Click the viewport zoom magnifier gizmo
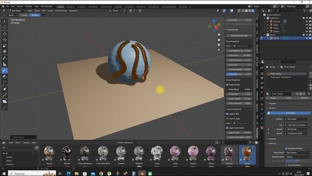Viewport: 312px width, 176px height. [x=219, y=35]
